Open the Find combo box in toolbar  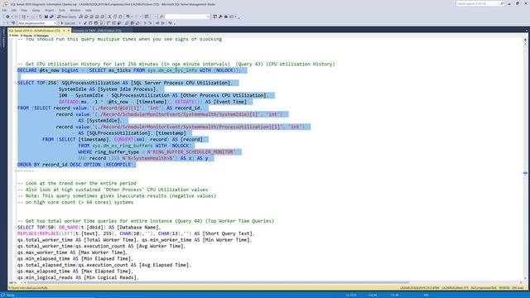188,17
